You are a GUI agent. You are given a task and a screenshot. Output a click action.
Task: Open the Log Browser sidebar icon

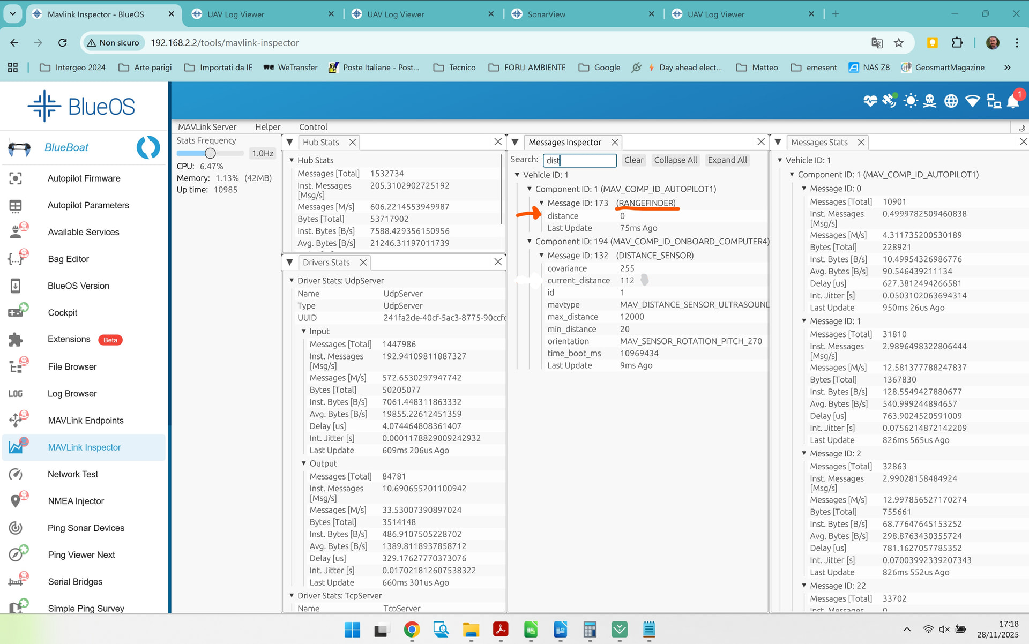16,394
